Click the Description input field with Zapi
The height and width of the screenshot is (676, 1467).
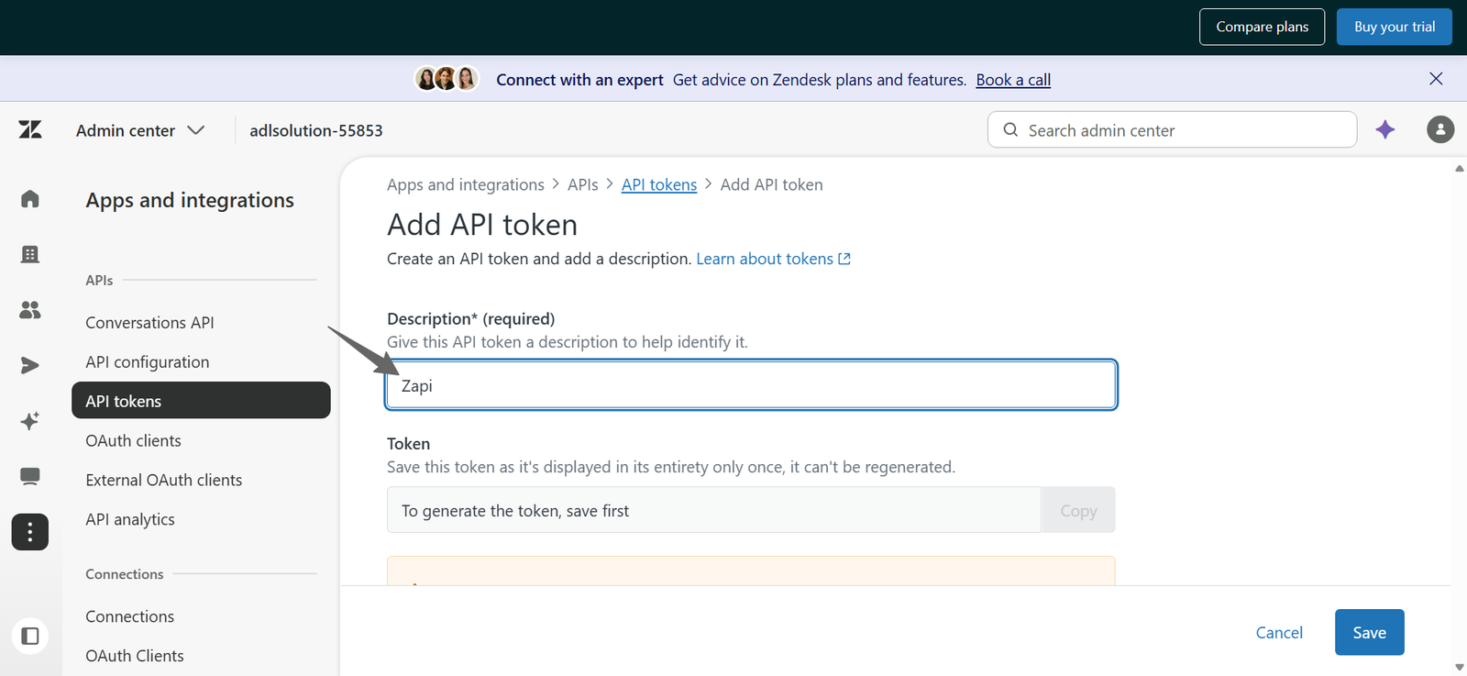(x=751, y=385)
